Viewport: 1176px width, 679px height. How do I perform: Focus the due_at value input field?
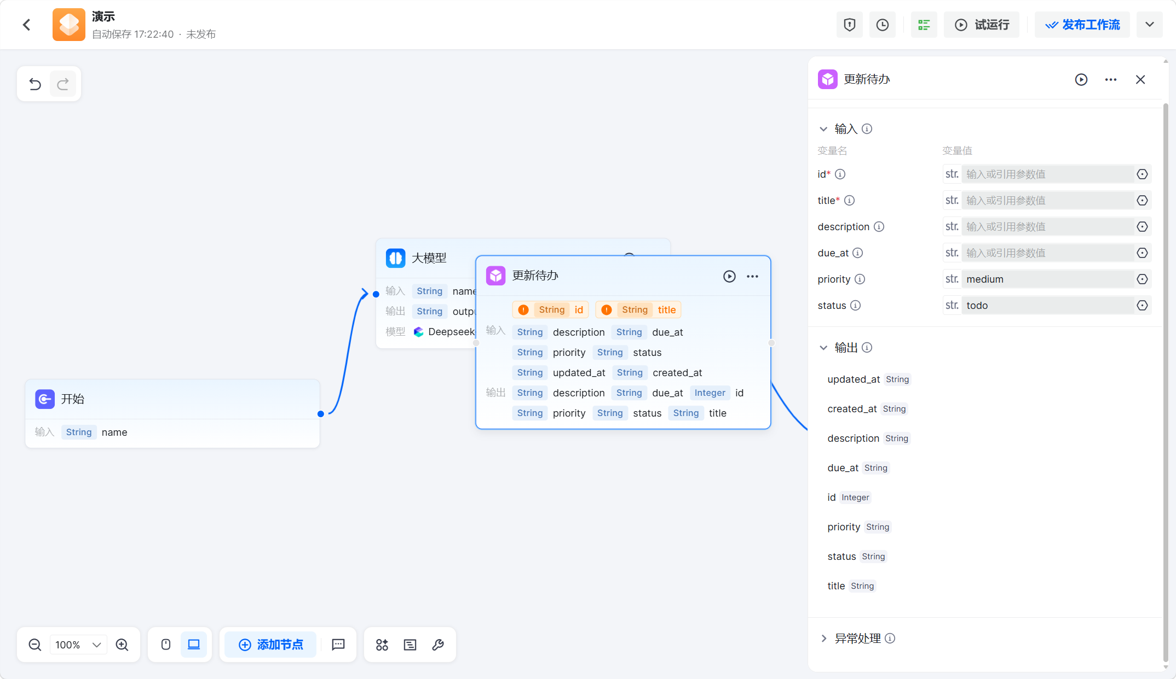1047,253
